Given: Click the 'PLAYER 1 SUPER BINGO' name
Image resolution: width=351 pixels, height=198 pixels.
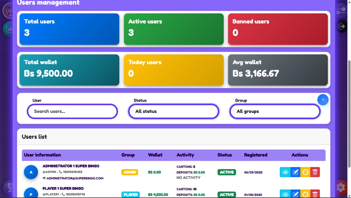Looking at the screenshot, I should [63, 188].
